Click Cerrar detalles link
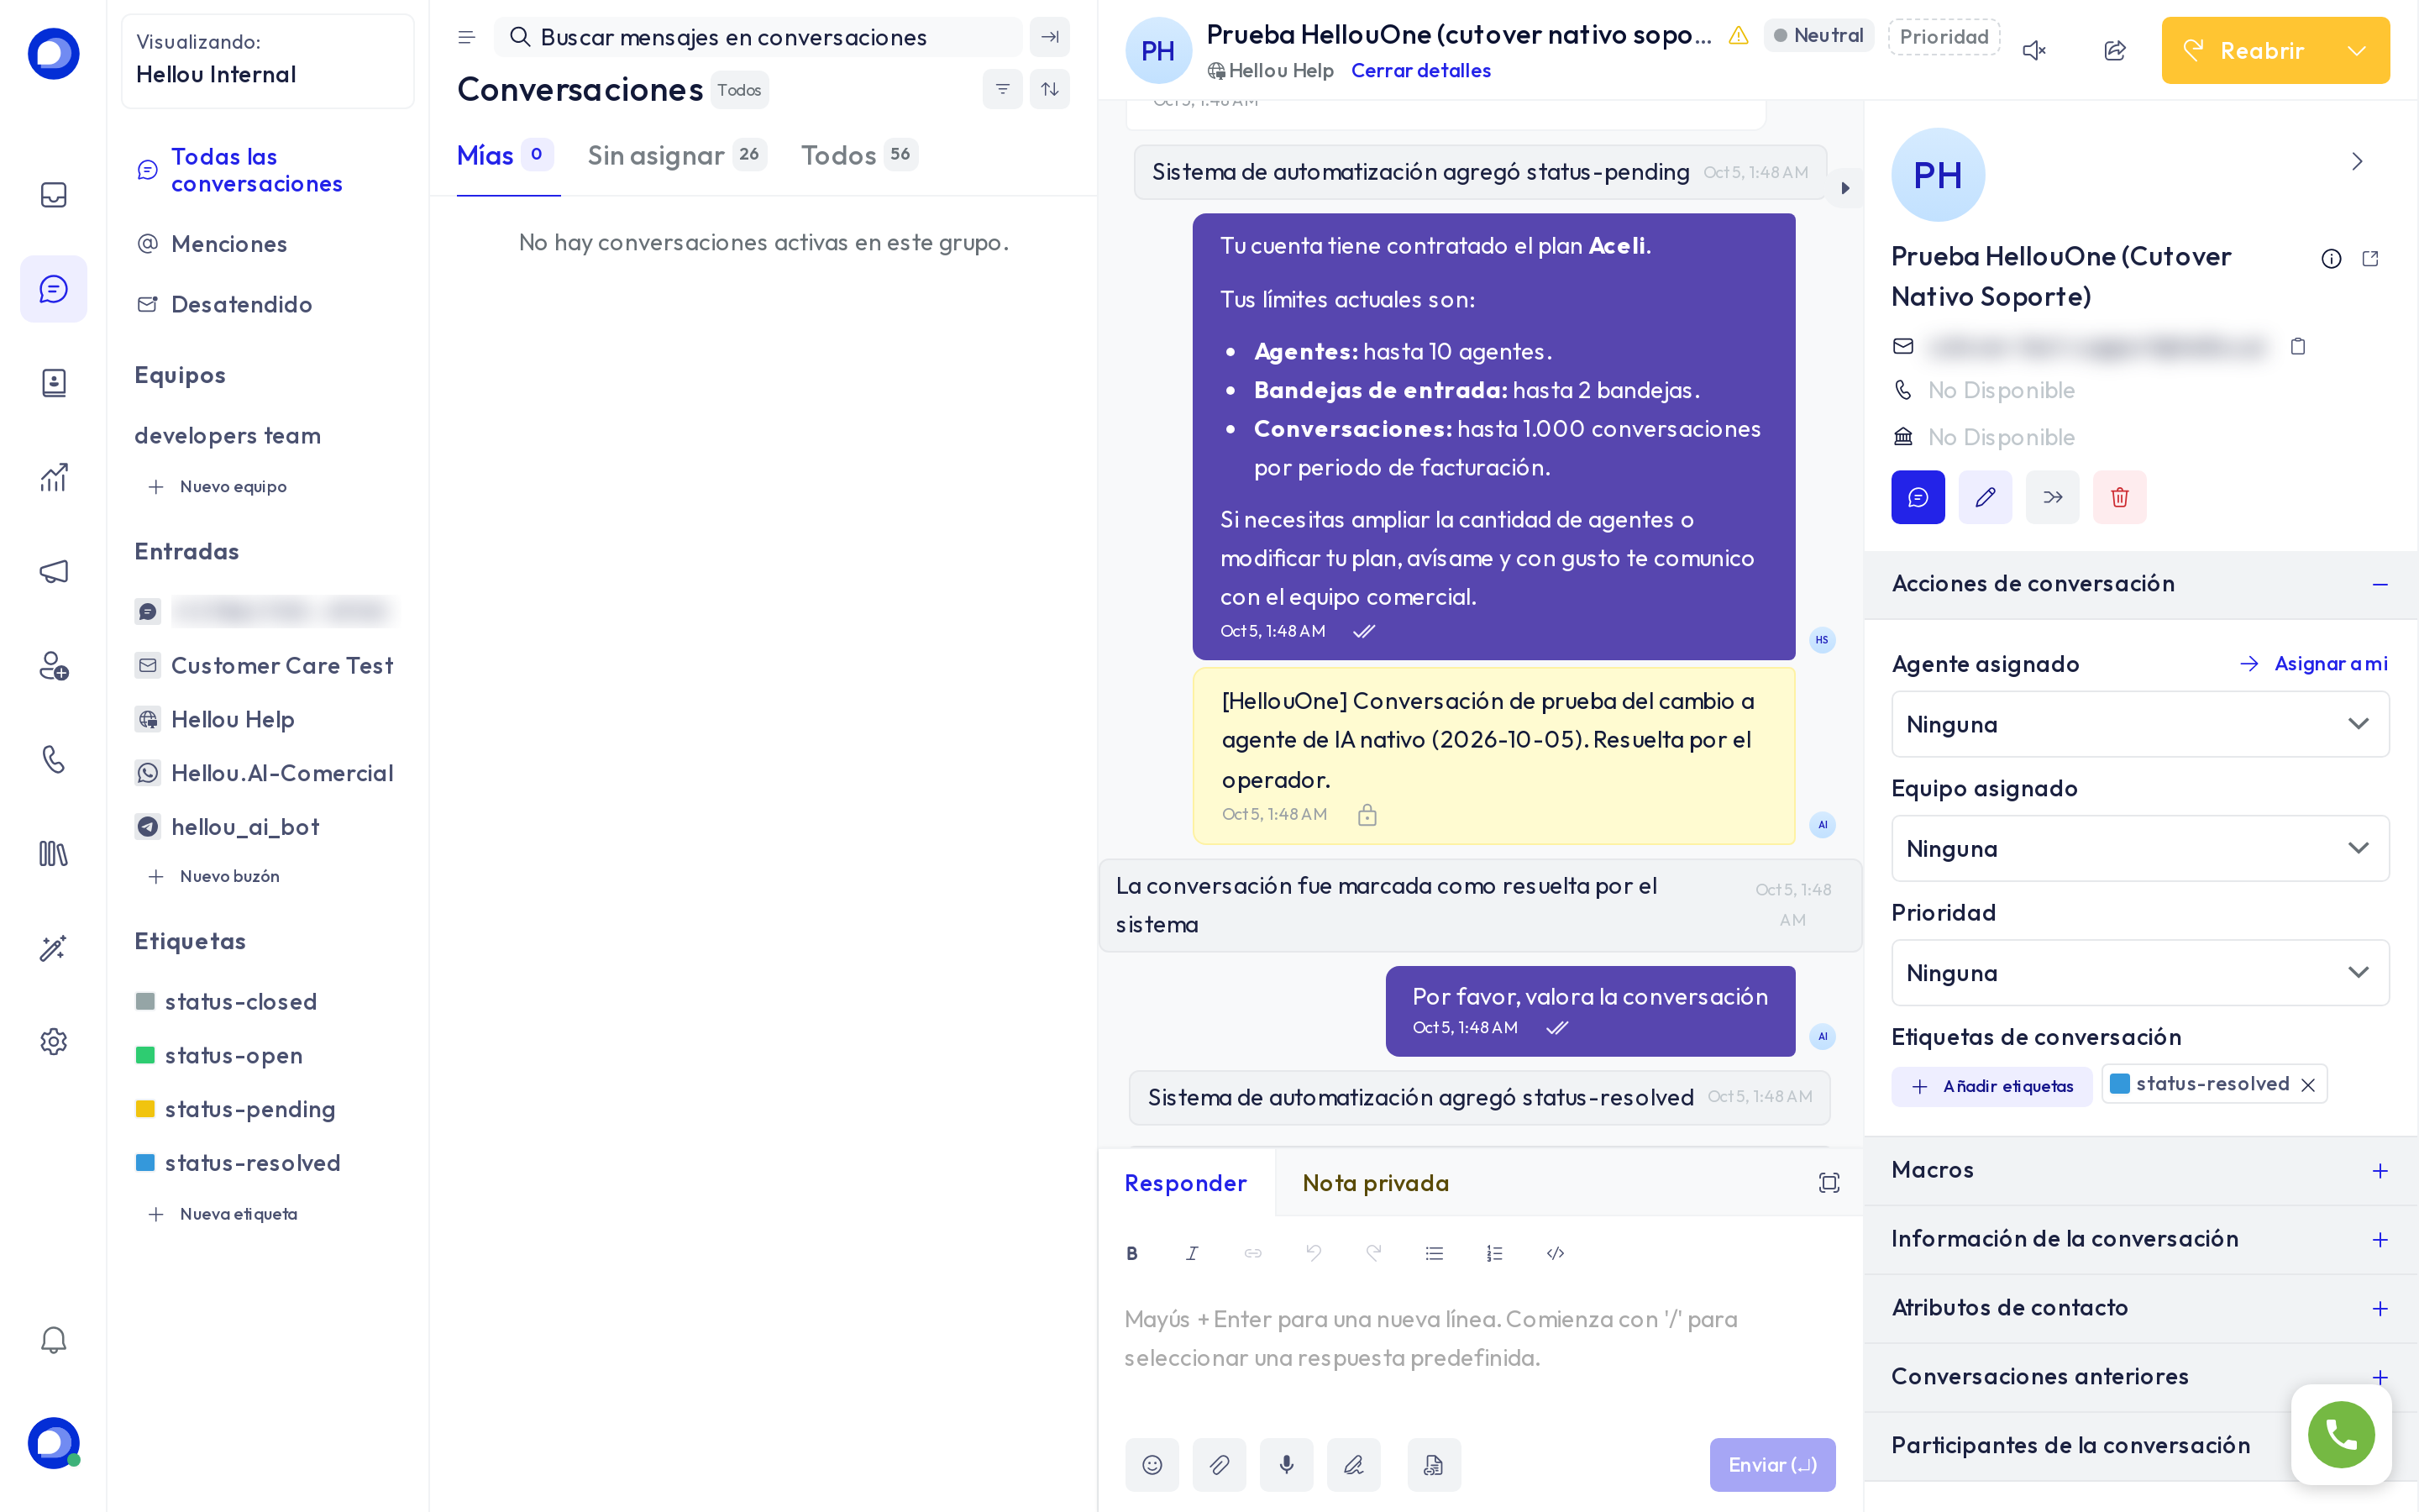 click(x=1420, y=71)
